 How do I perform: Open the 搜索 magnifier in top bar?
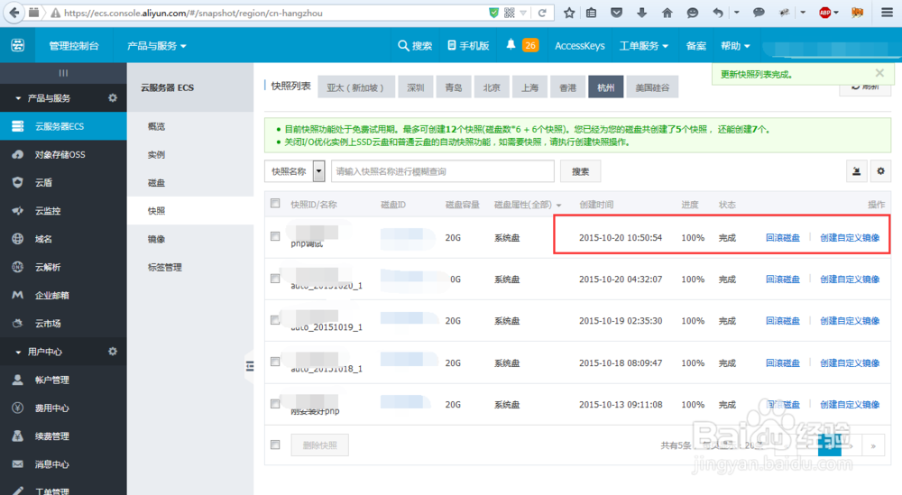[x=415, y=45]
